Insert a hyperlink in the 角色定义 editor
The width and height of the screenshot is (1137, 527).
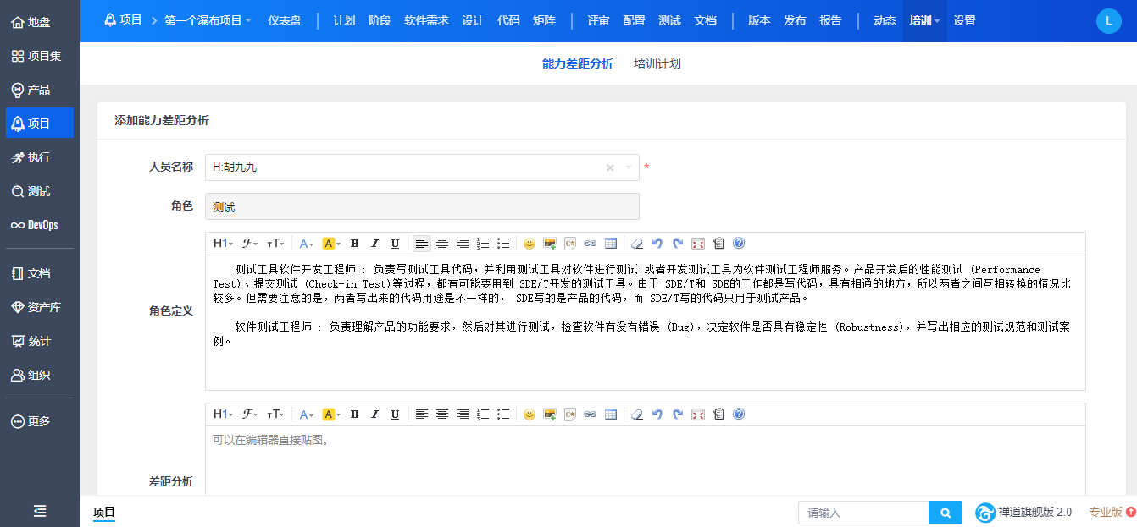click(591, 244)
